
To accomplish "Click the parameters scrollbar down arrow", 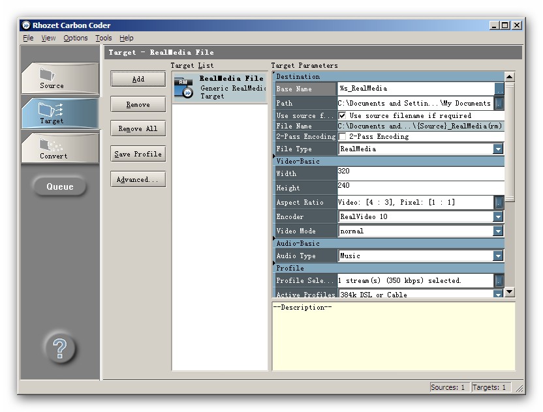I will tap(510, 293).
